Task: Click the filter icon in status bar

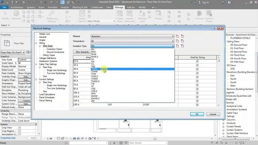Action: 241,143
